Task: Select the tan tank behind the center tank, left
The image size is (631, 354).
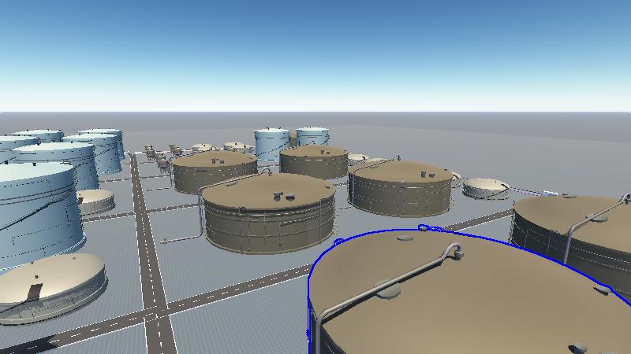Action: 215,173
